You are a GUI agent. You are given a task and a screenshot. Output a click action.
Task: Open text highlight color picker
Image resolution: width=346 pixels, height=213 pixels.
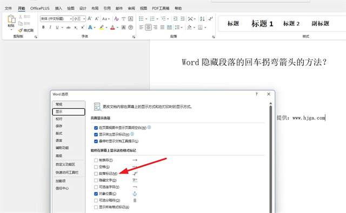(107, 28)
